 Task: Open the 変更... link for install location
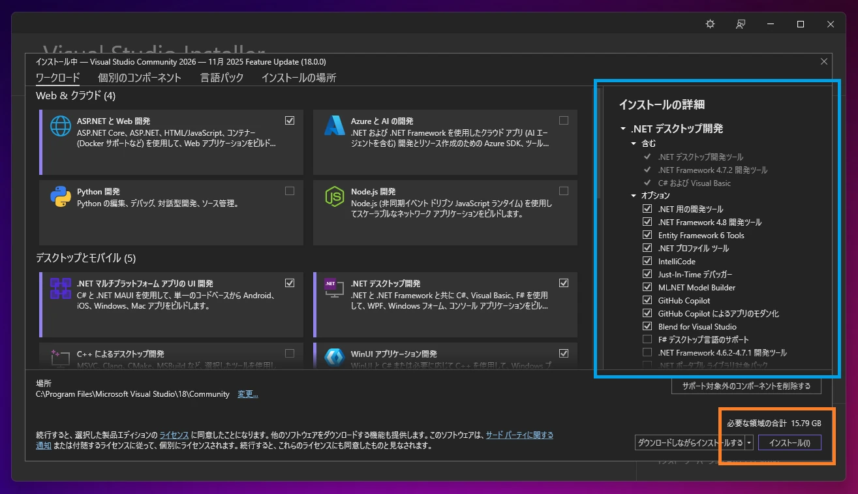[x=247, y=394]
